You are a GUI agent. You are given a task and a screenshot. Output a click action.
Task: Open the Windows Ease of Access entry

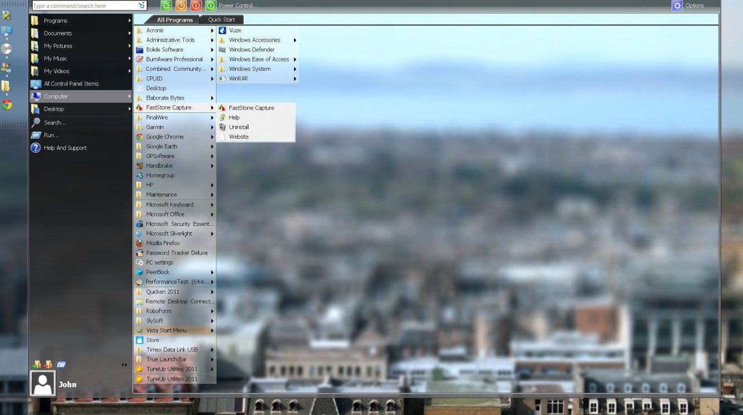(x=258, y=59)
